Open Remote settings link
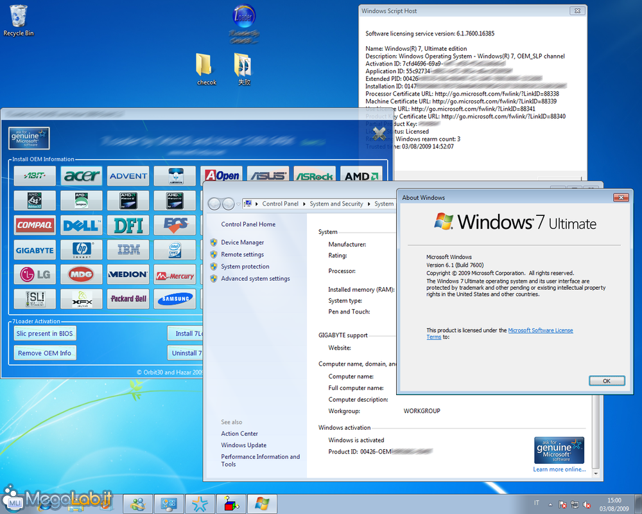Viewport: 642px width, 514px height. coord(243,254)
